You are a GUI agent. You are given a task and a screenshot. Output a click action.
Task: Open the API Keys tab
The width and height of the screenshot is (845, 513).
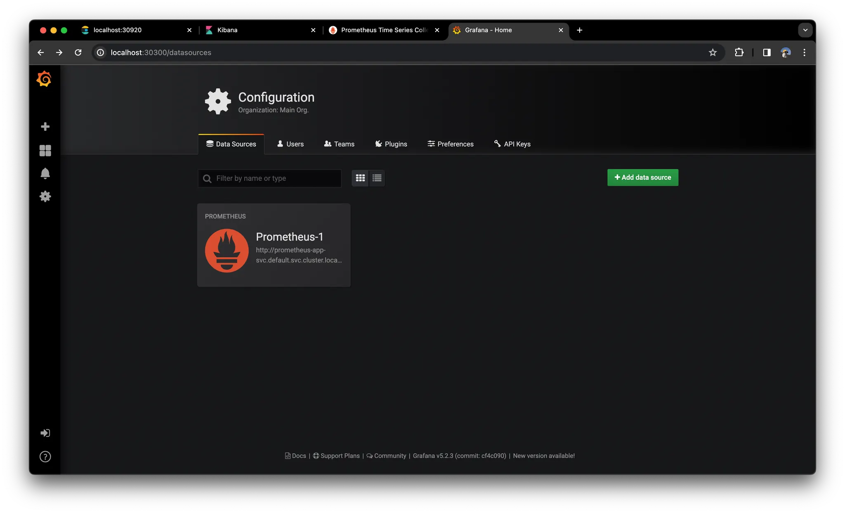click(512, 144)
